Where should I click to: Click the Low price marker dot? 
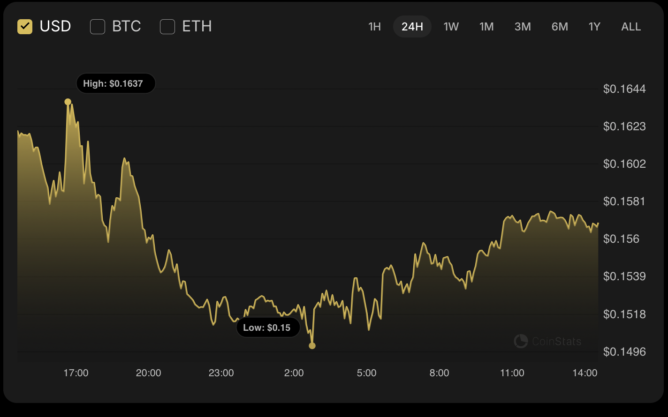(312, 346)
